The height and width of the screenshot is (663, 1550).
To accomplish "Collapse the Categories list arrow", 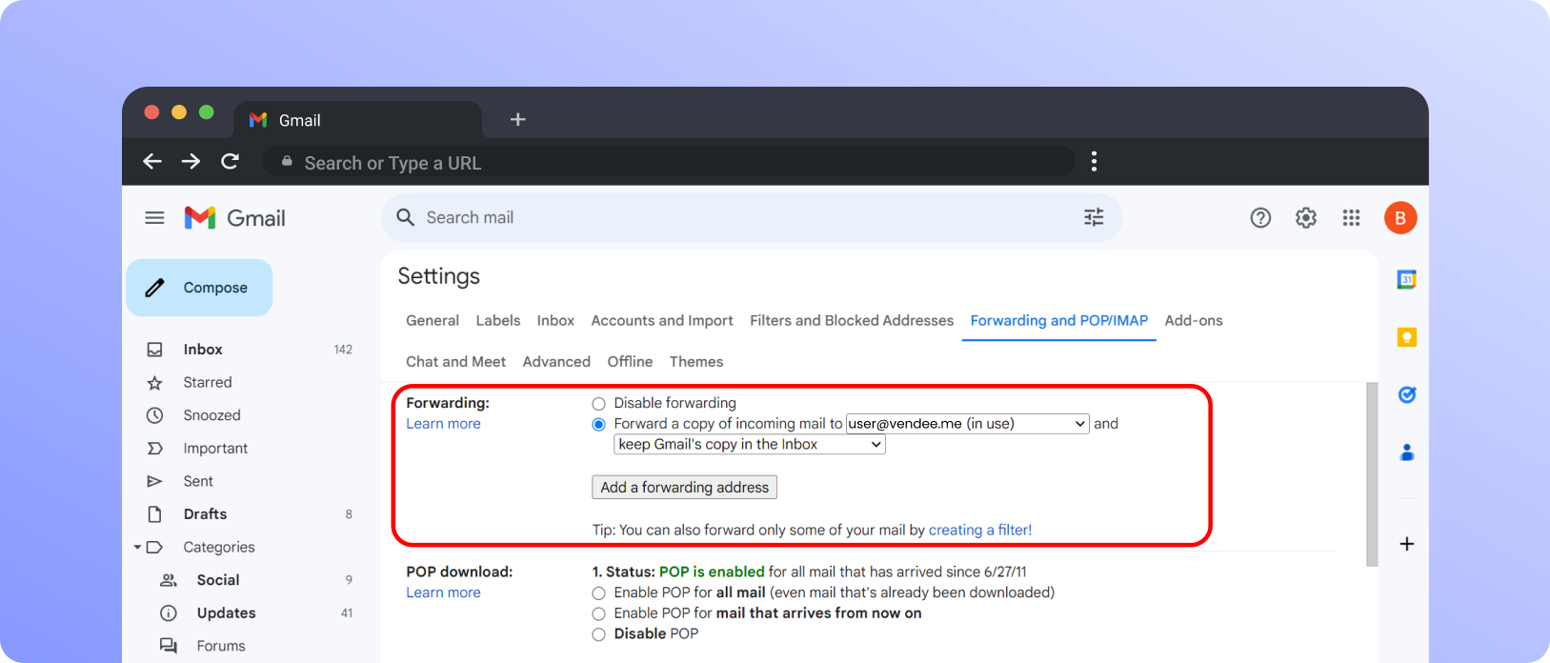I will [137, 547].
